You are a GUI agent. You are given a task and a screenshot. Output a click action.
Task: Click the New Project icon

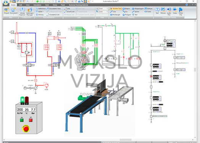click(6, 11)
